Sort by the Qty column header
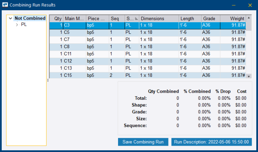The width and height of the screenshot is (258, 152). (x=58, y=18)
